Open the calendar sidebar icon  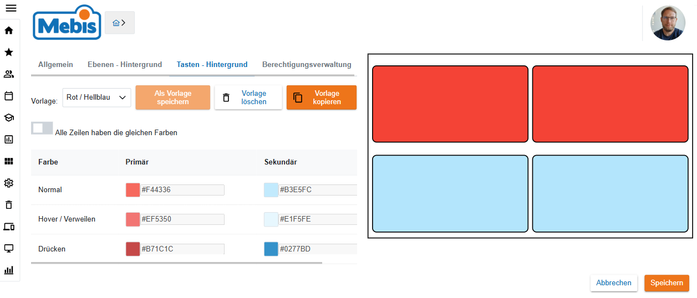[x=9, y=96]
